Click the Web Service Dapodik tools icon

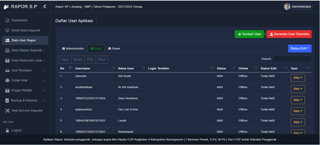coord(8,111)
